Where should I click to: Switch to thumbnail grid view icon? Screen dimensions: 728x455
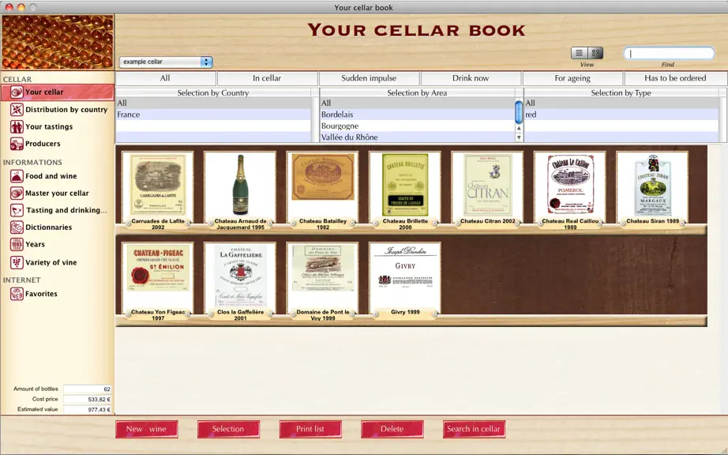[595, 53]
